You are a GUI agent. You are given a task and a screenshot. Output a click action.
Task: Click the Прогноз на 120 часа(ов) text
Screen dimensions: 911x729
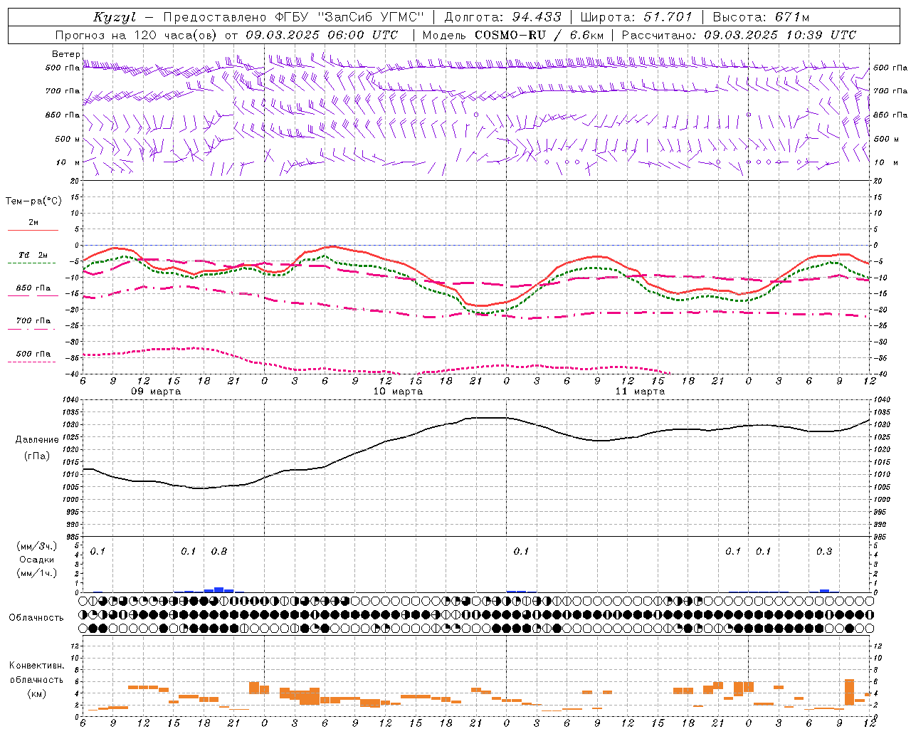click(x=137, y=35)
